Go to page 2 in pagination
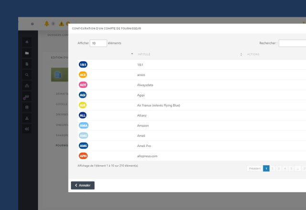The image size is (306, 210). tap(273, 168)
